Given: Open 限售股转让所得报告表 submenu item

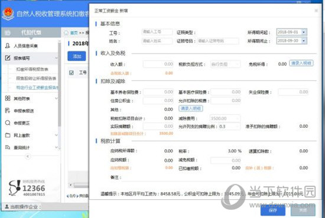Looking at the screenshot, I should coord(36,78).
